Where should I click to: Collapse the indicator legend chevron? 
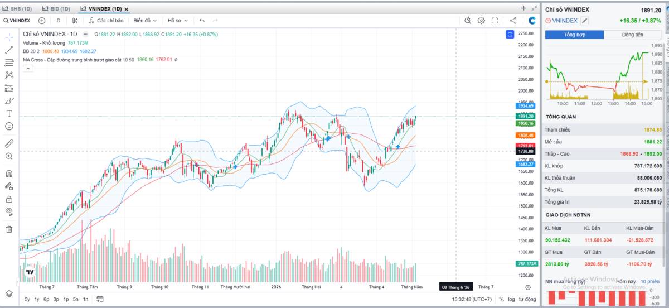[x=28, y=68]
